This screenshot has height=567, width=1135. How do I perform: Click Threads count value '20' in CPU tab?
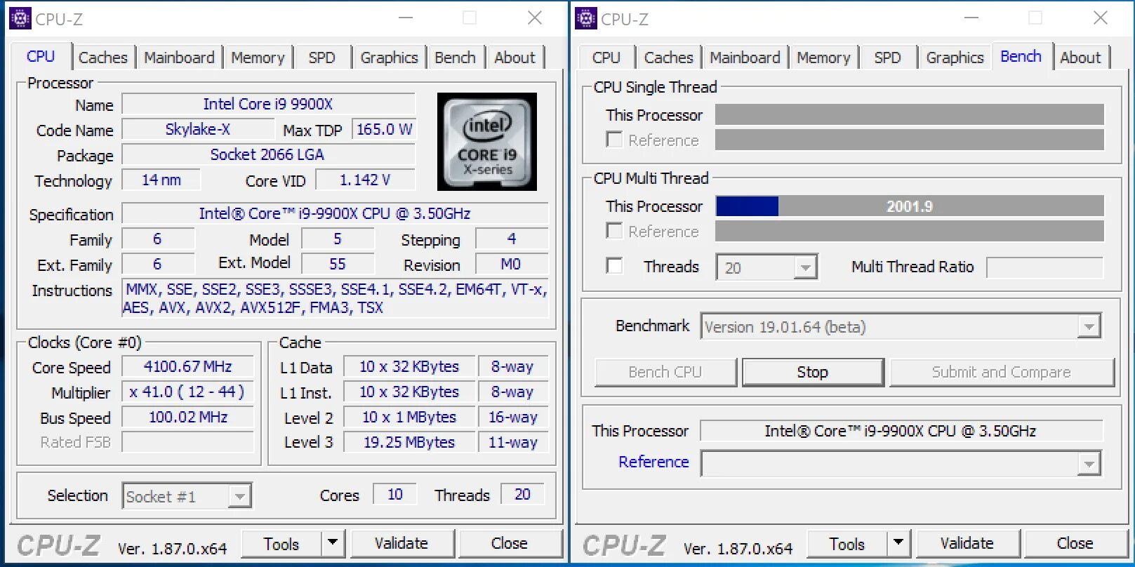(x=523, y=494)
